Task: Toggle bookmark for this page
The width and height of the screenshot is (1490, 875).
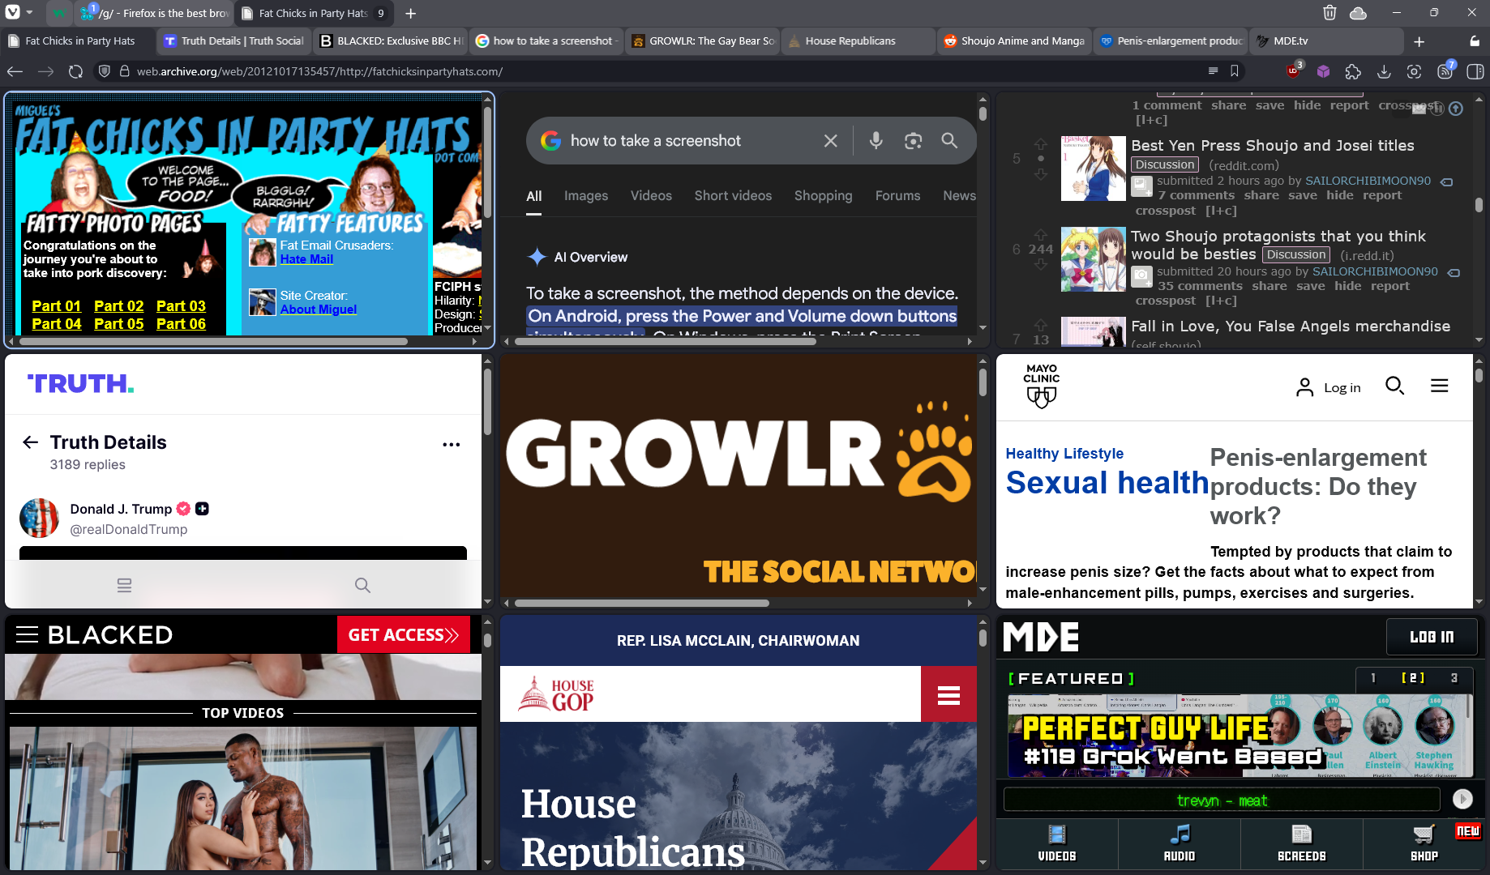Action: [x=1234, y=71]
